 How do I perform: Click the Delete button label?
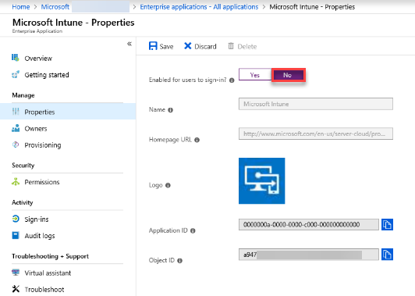pyautogui.click(x=247, y=46)
